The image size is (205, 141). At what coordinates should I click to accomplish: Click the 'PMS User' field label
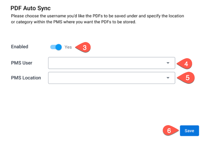[x=22, y=63]
